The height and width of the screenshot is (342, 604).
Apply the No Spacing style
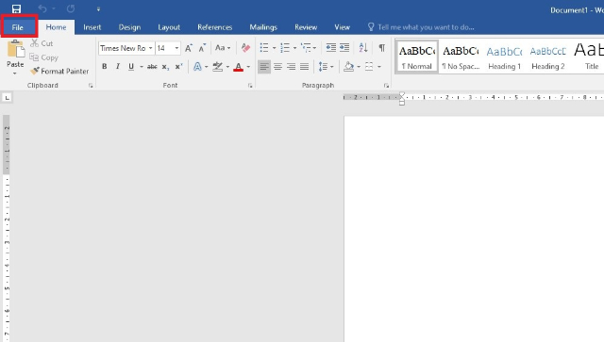click(461, 57)
